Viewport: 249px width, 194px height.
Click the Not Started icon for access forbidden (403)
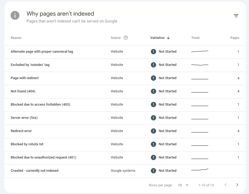tap(153, 104)
